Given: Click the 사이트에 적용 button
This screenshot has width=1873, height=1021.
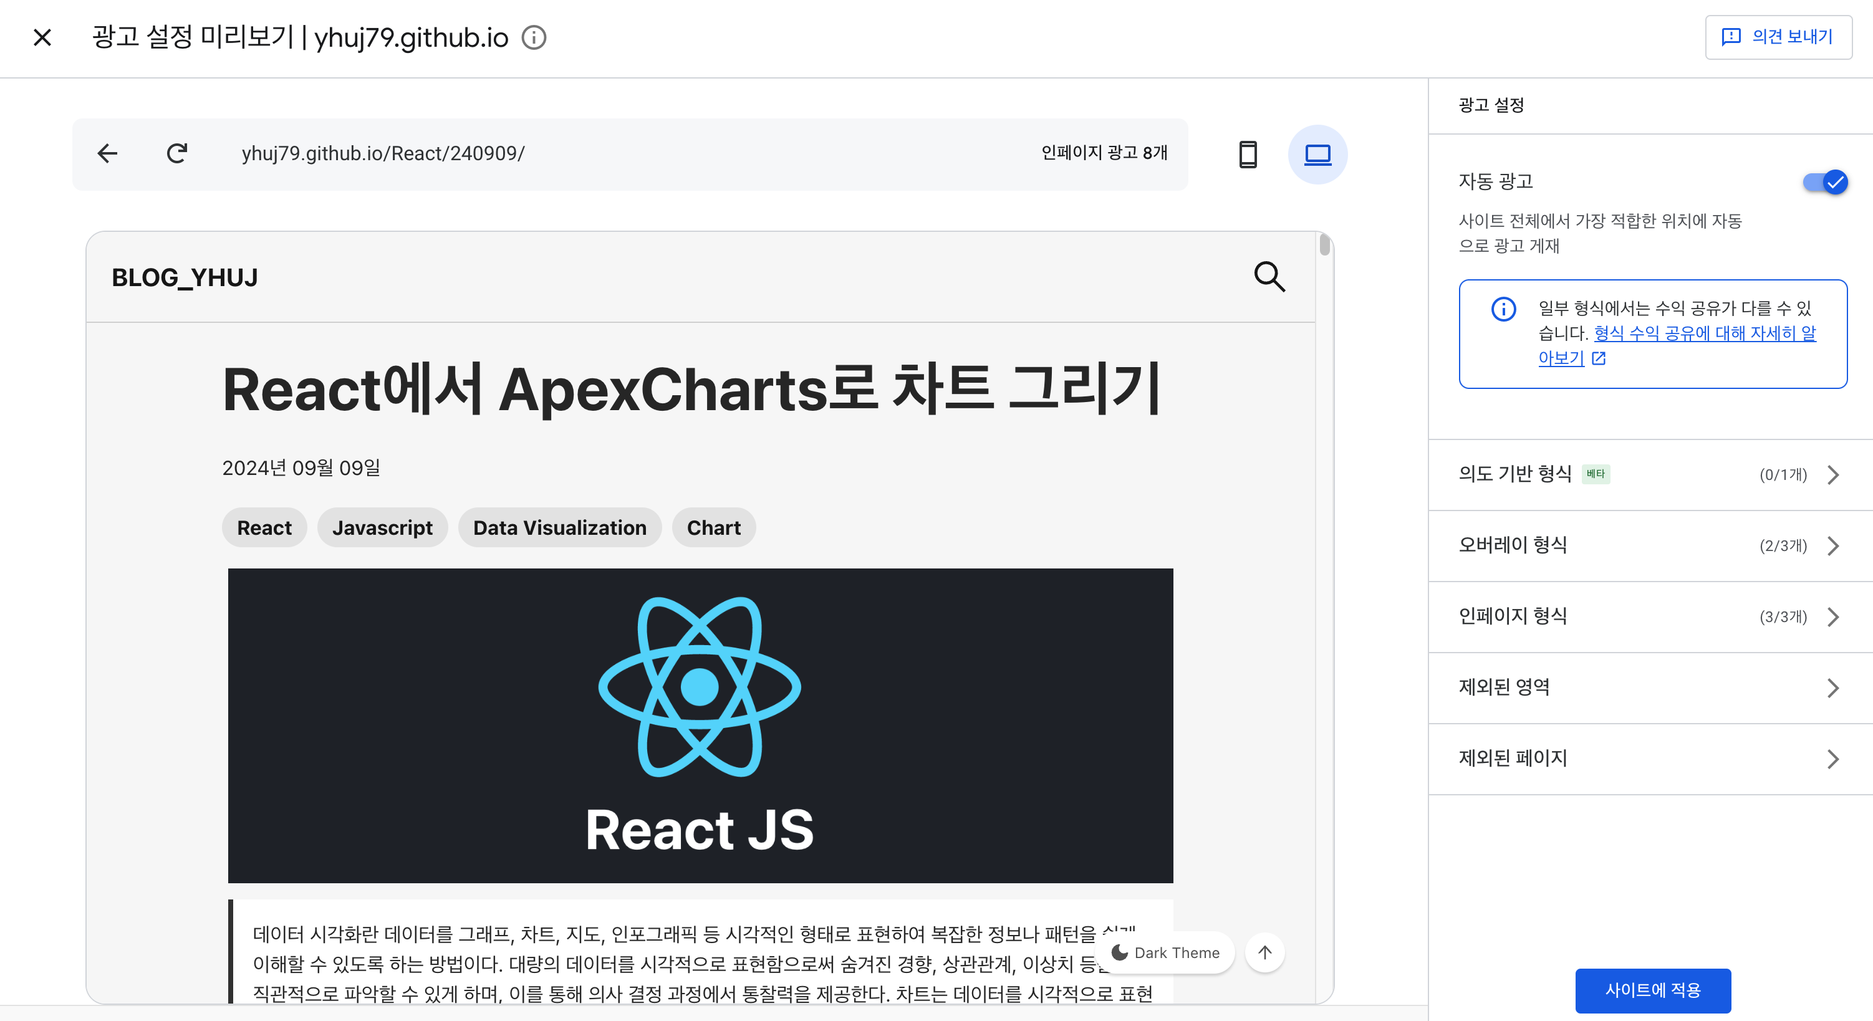Looking at the screenshot, I should tap(1653, 990).
